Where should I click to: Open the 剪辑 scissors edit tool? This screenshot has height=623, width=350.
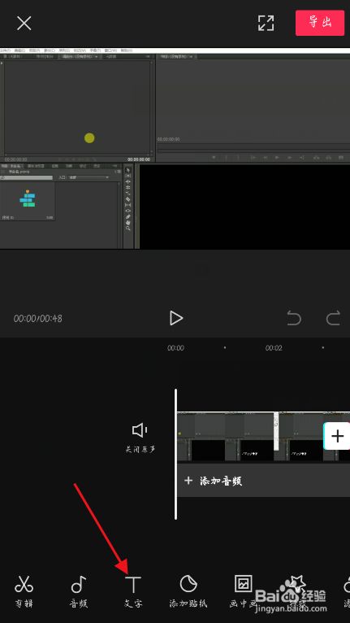[24, 590]
